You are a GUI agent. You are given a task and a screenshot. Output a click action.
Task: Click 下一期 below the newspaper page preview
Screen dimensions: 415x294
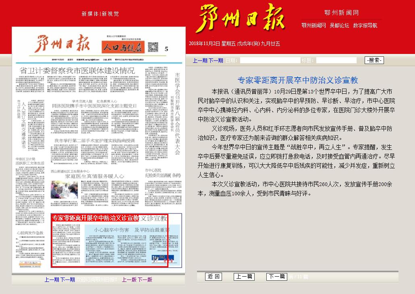68,280
